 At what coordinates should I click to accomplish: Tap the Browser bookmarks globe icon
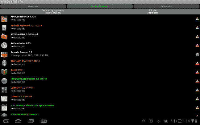[4, 81]
